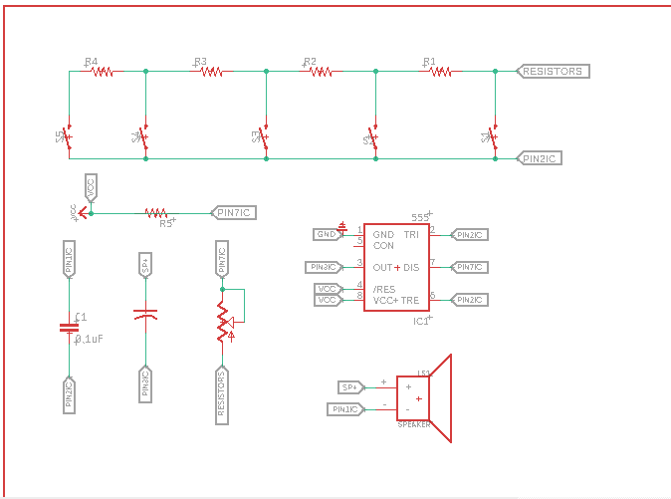
Task: Click the R2 resistor symbol
Action: pyautogui.click(x=320, y=72)
